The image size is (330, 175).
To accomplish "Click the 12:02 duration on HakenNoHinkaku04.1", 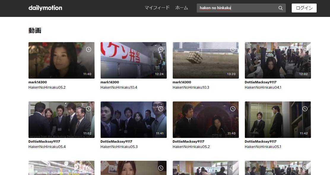I will point(304,74).
